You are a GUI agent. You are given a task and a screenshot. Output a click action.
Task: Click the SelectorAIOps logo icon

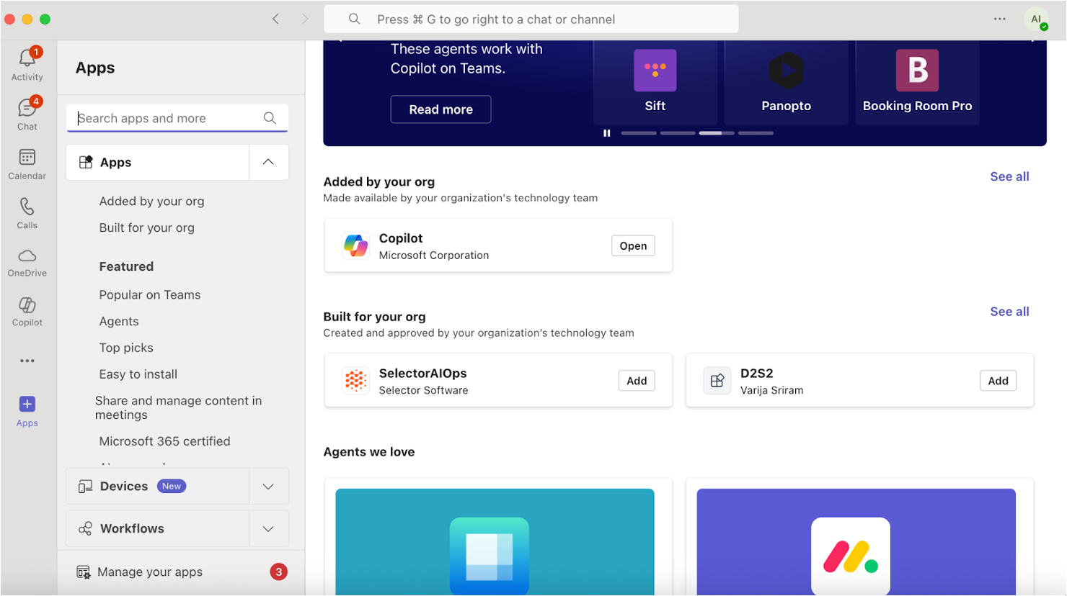pyautogui.click(x=355, y=380)
